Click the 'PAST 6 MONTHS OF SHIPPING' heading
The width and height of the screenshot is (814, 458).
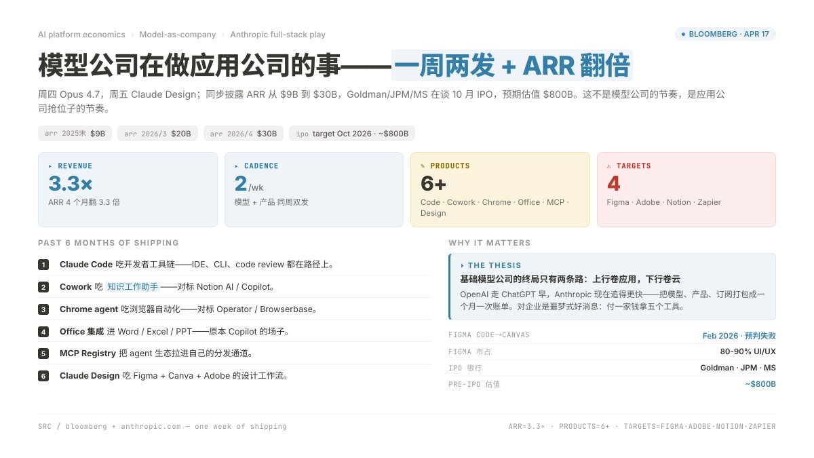[109, 243]
